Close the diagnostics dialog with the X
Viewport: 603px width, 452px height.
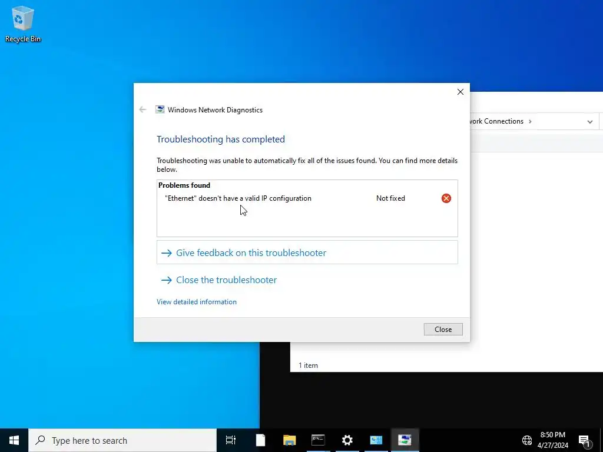(460, 92)
